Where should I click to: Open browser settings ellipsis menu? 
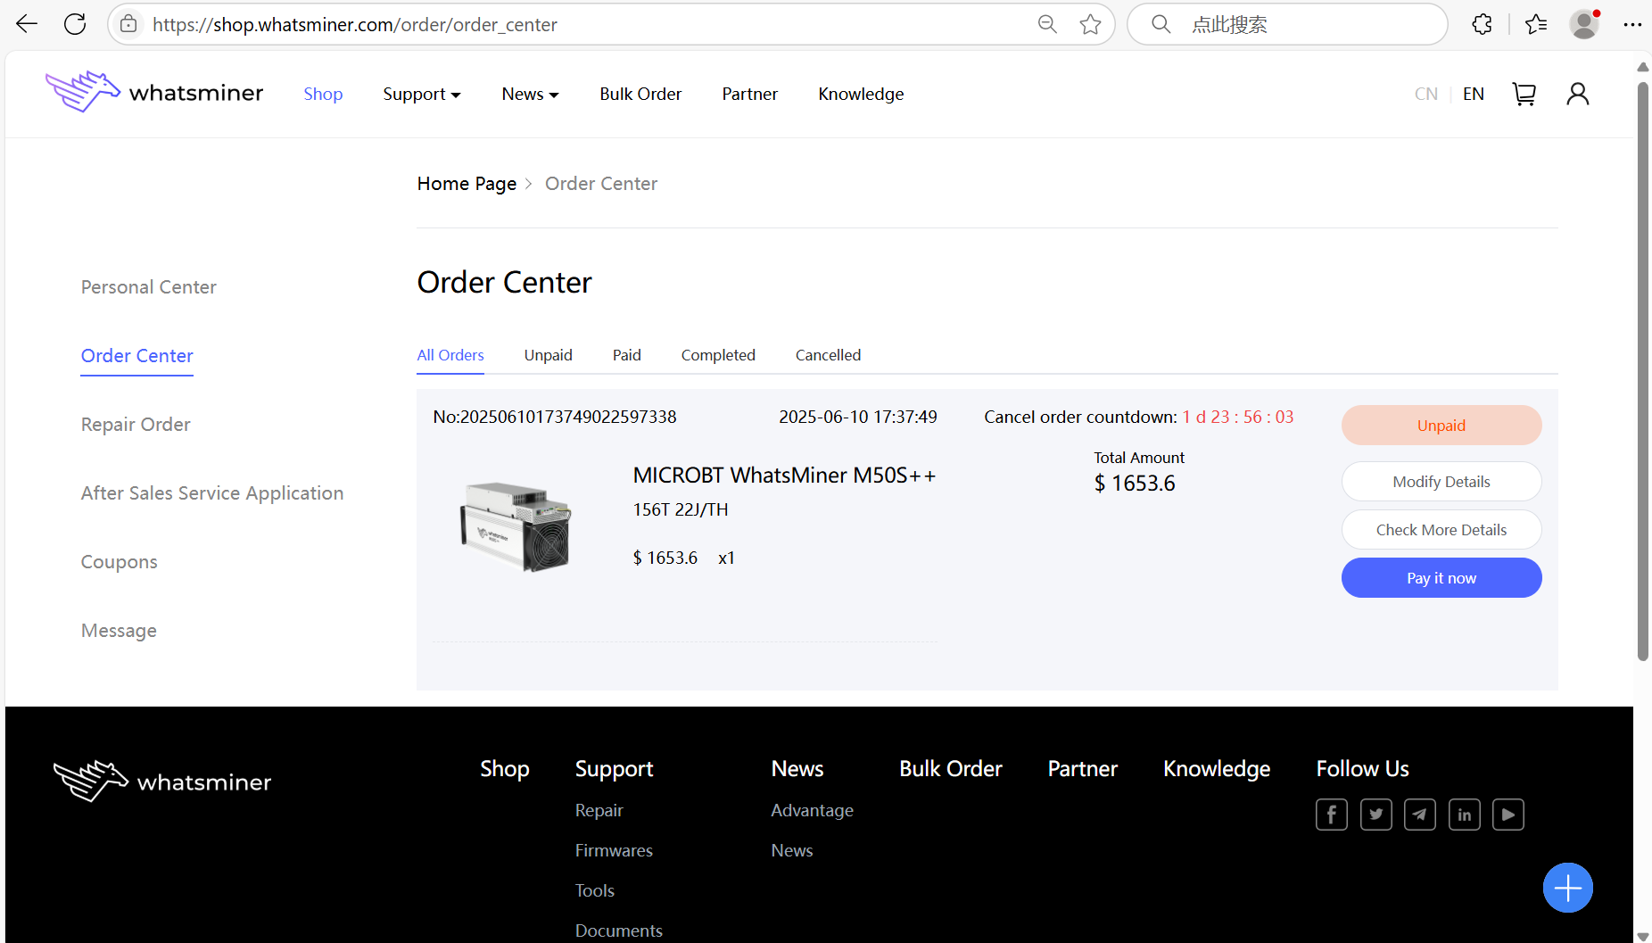1632,24
